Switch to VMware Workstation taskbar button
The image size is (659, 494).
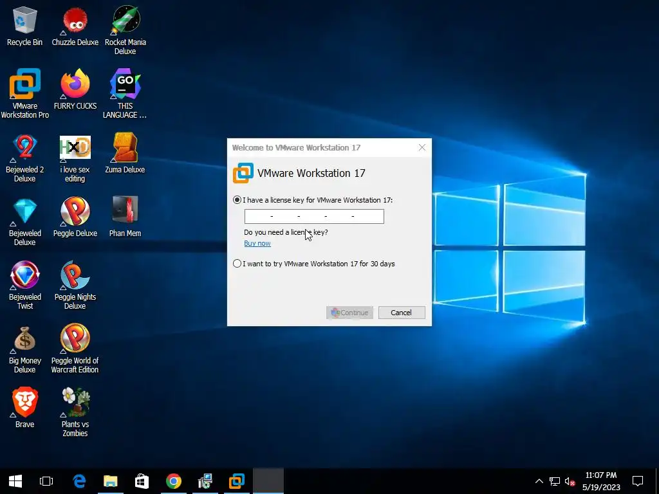click(x=237, y=481)
